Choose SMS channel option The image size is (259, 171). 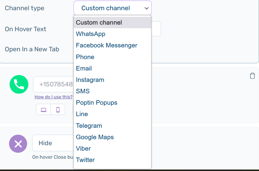click(x=112, y=91)
